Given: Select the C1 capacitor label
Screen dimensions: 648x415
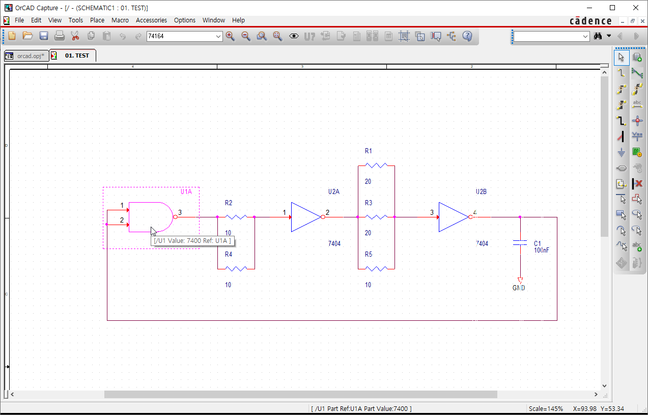Looking at the screenshot, I should [538, 244].
